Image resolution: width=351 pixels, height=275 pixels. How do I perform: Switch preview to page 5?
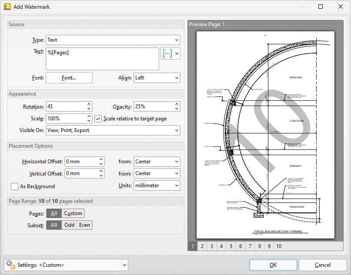(231, 246)
